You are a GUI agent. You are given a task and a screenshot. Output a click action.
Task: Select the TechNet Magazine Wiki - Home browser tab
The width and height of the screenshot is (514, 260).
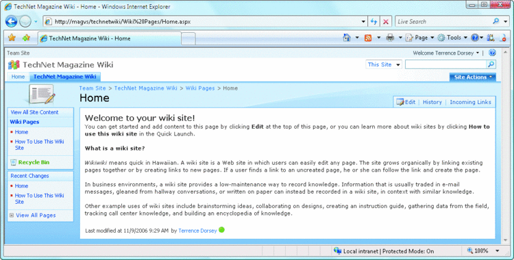110,38
